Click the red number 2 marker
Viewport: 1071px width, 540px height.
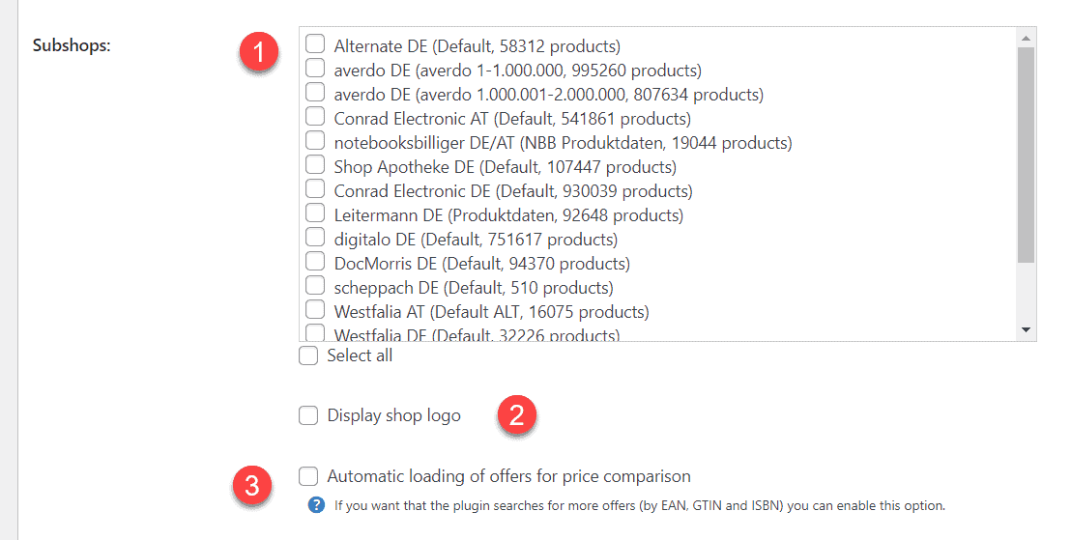coord(517,414)
